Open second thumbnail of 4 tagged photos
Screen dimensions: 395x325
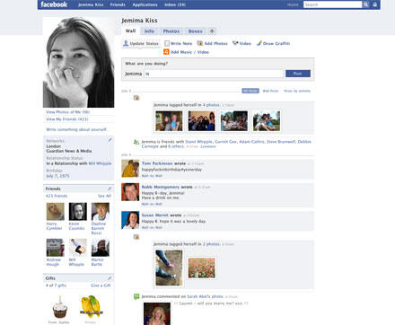pos(201,121)
